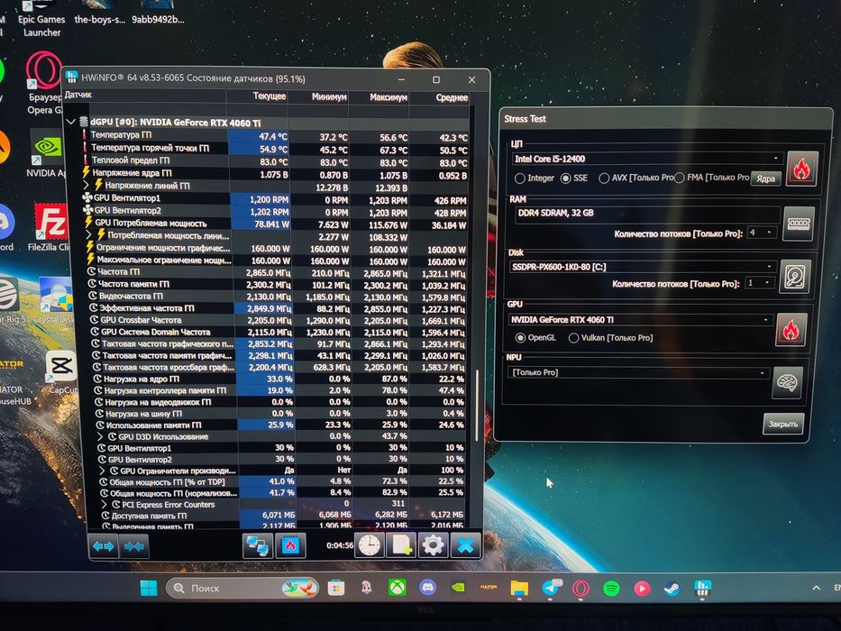Close sensors with the blue X icon
The image size is (841, 631).
click(x=465, y=545)
